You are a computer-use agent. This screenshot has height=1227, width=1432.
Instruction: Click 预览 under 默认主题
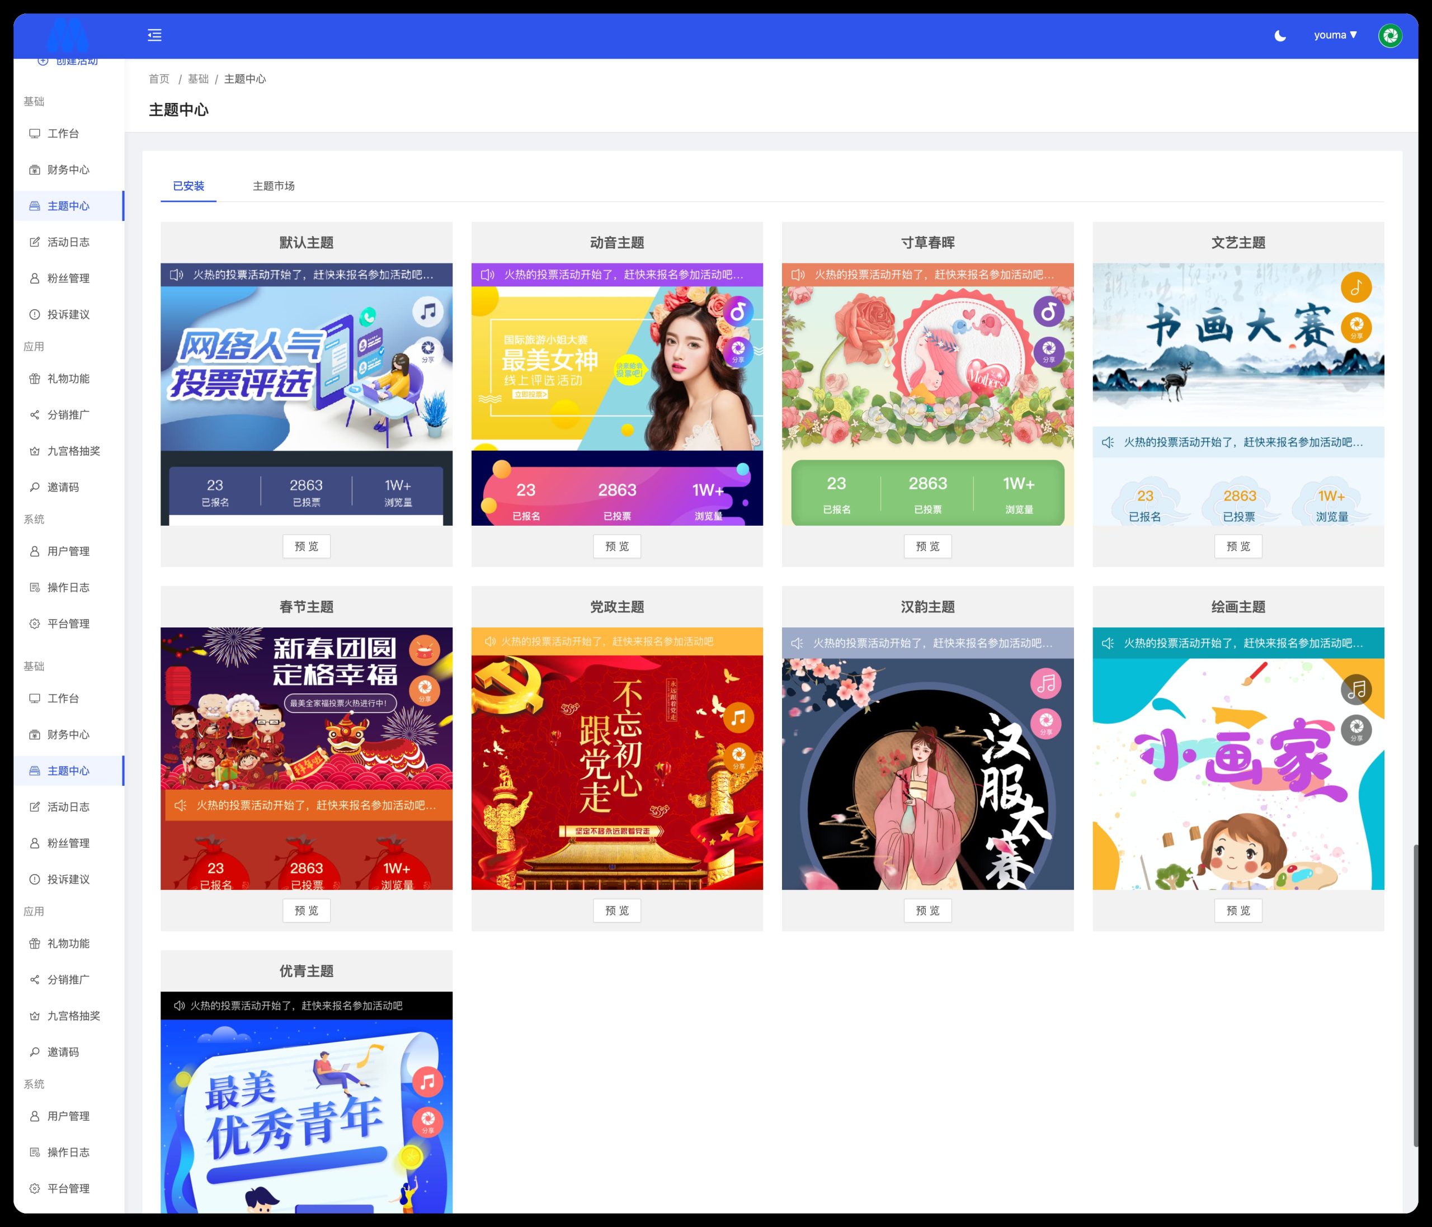[x=306, y=546]
